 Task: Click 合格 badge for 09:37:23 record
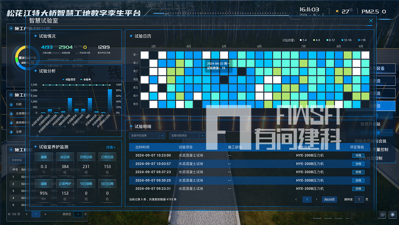358,172
